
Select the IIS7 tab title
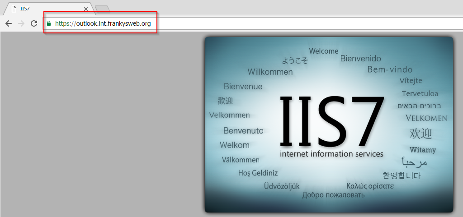coord(26,9)
